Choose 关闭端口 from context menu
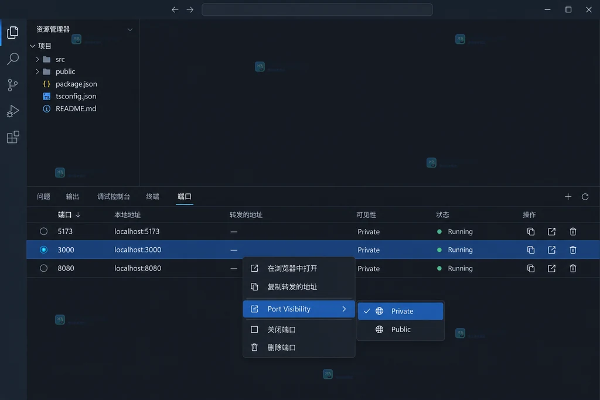Screen dimensions: 600x400 tap(299, 330)
